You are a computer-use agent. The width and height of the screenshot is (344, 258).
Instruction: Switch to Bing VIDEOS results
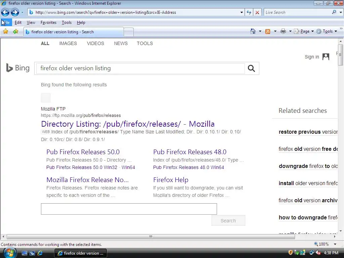[x=95, y=43]
